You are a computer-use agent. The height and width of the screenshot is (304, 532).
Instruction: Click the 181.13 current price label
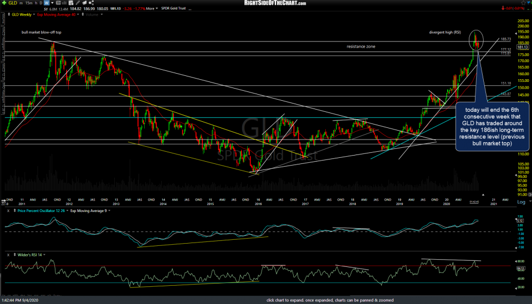523,47
